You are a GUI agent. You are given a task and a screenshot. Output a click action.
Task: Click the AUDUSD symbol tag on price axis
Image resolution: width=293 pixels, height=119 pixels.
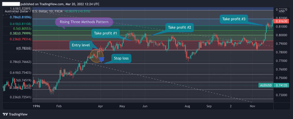coord(265,86)
